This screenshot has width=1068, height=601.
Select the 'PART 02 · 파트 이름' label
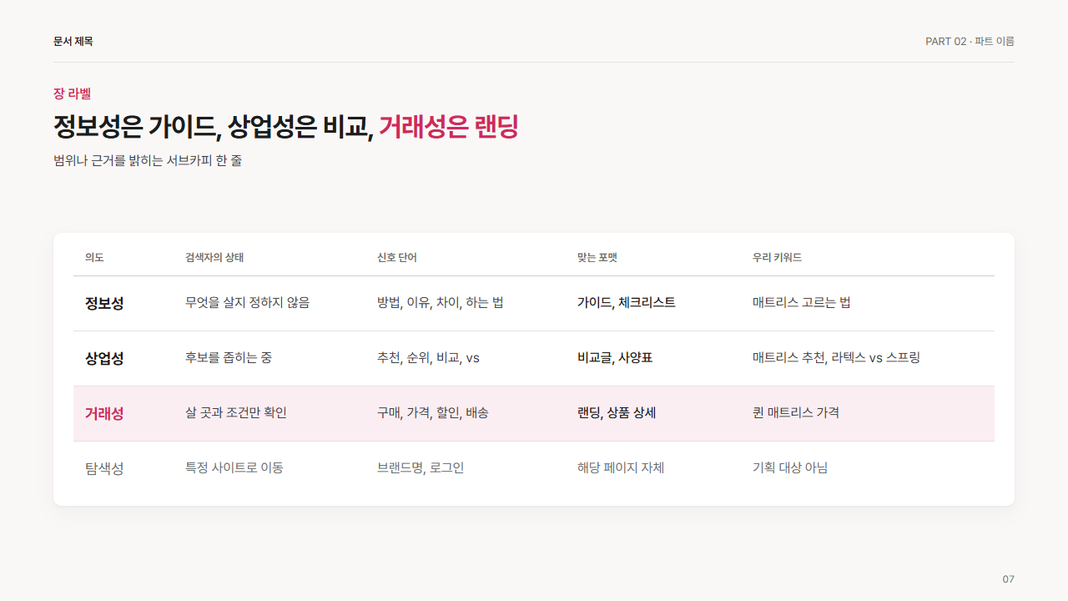pos(970,42)
